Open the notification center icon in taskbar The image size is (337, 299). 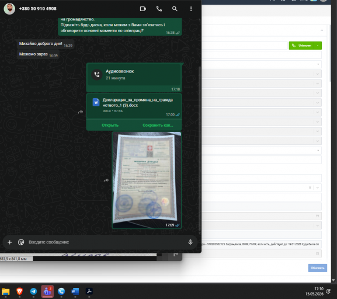coord(328,291)
